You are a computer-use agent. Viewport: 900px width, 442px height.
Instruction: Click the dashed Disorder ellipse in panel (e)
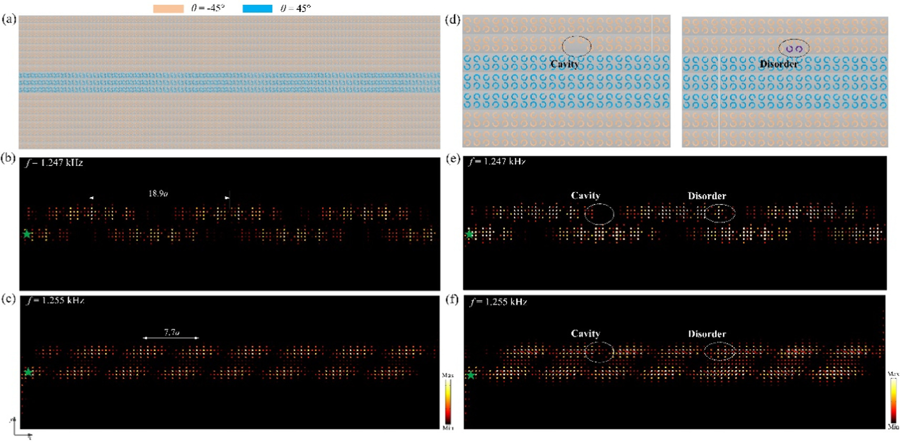point(719,213)
